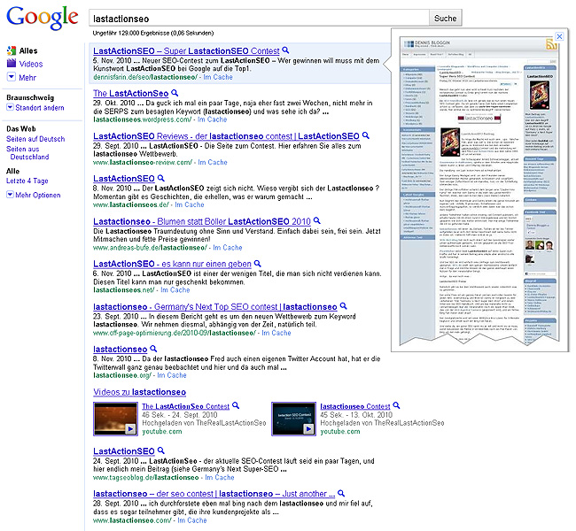Open 'Im Cache' for lastactionseo.org result

coord(172,375)
